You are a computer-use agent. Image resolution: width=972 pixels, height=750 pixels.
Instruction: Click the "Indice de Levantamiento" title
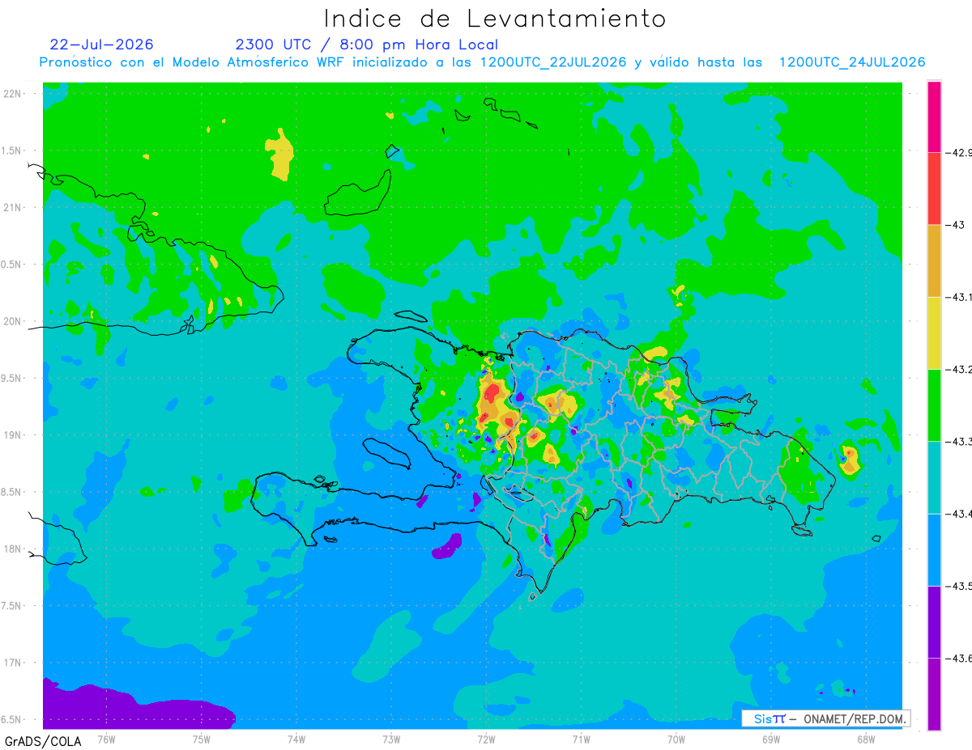click(x=495, y=18)
